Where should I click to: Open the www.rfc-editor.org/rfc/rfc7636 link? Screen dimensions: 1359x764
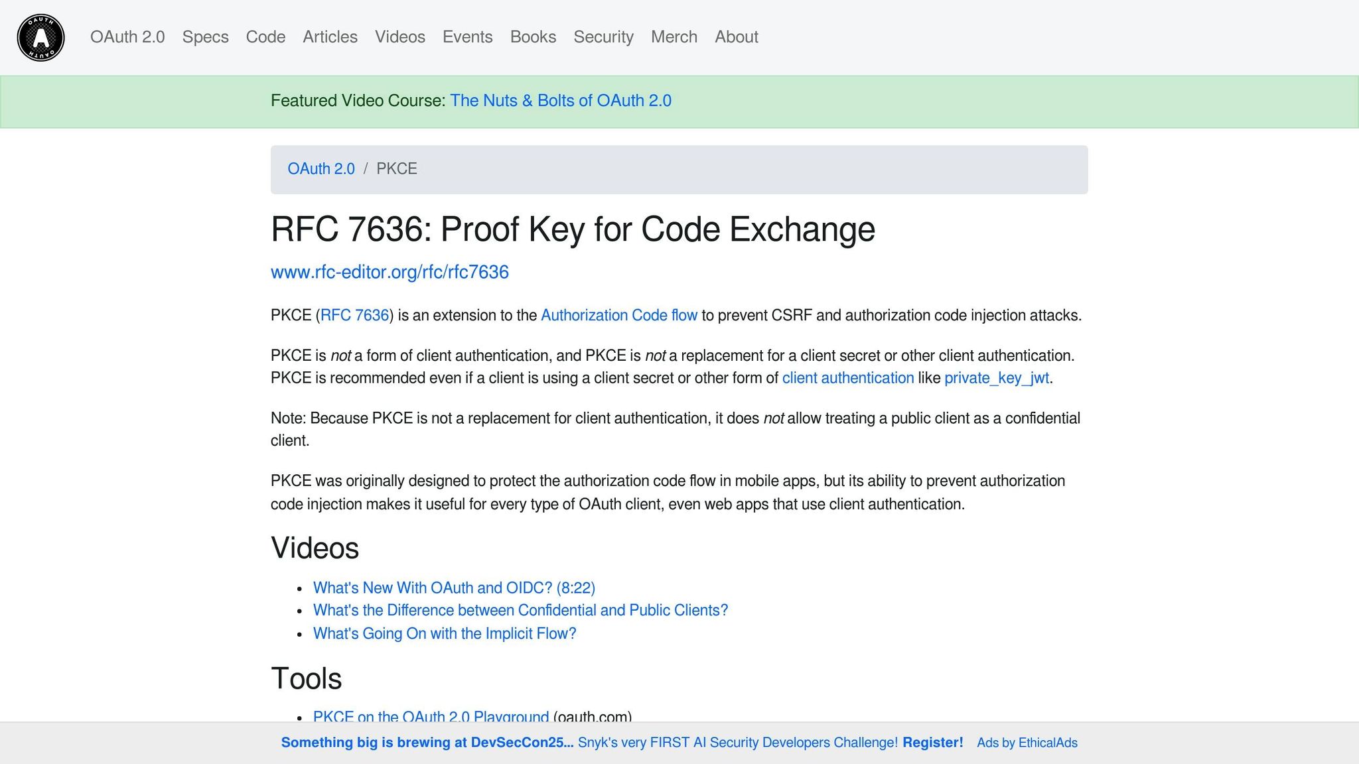tap(390, 273)
